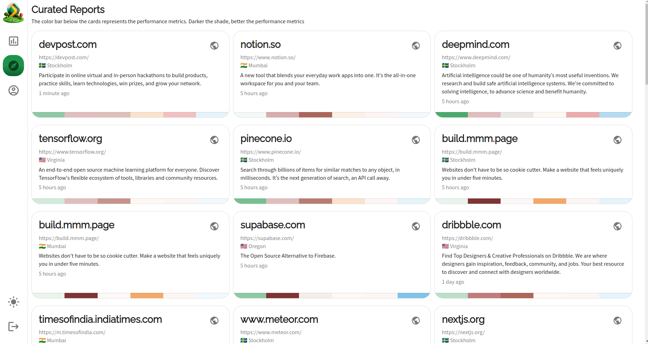Click the https://www.meteor.com/ URL

pos(271,332)
